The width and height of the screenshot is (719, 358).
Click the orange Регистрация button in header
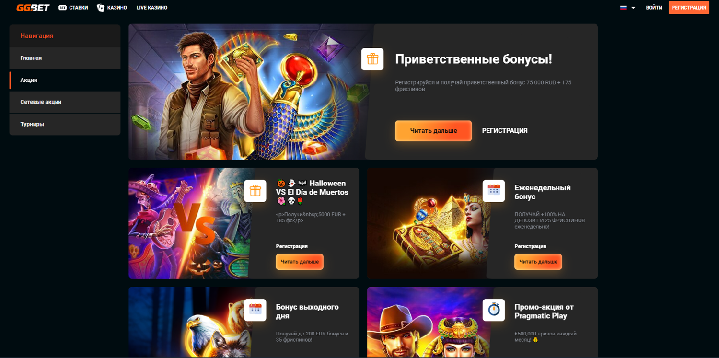(x=689, y=8)
